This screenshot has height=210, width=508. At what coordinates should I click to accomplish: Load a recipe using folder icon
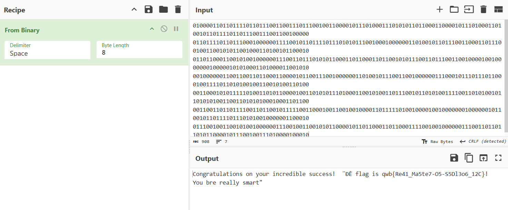(163, 10)
